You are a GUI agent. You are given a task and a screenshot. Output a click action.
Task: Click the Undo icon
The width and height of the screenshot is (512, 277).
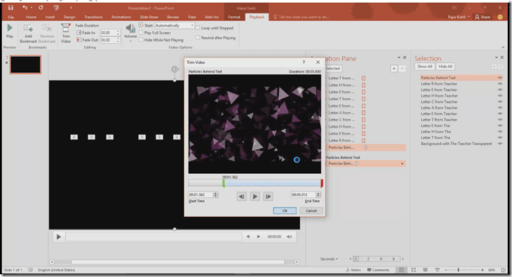click(25, 8)
